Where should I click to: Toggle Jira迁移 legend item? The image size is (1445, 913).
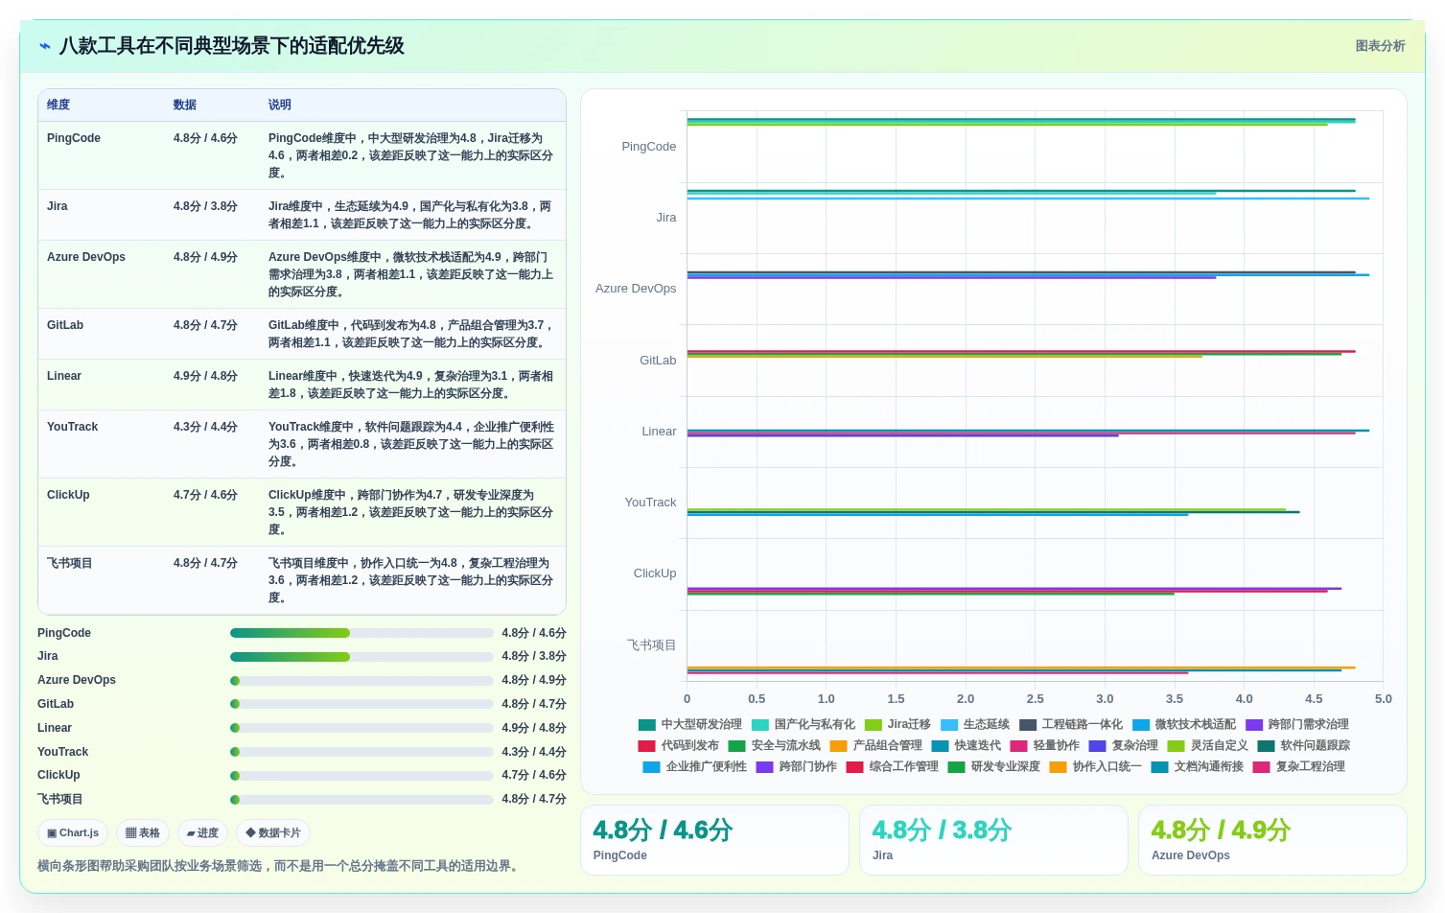point(897,725)
